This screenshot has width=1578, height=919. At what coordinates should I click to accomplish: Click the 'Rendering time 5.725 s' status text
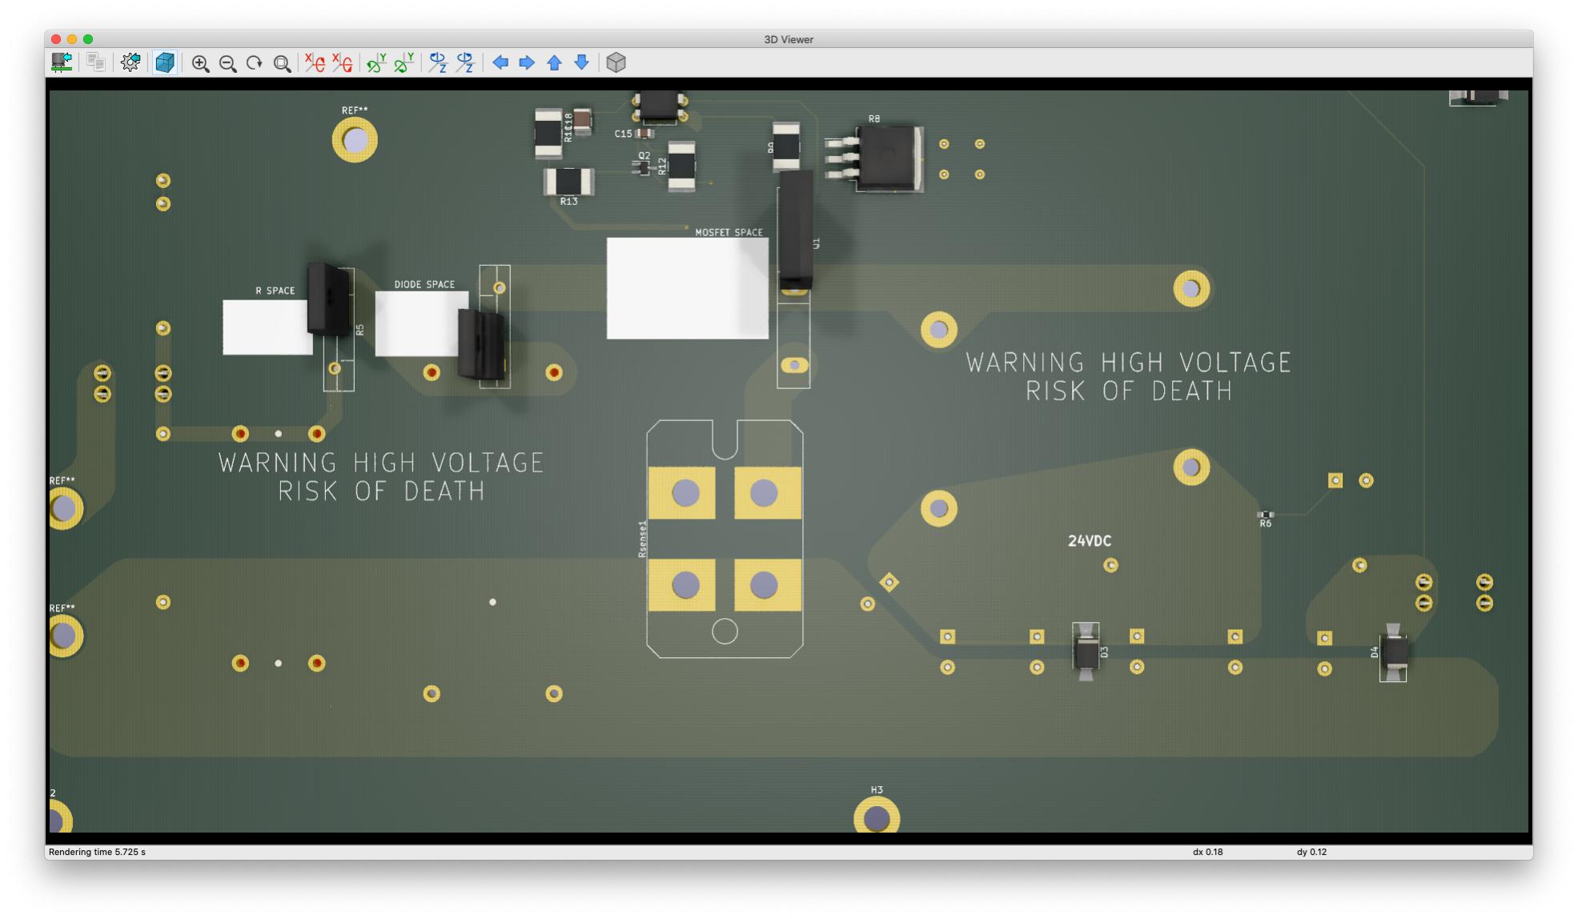tap(97, 852)
